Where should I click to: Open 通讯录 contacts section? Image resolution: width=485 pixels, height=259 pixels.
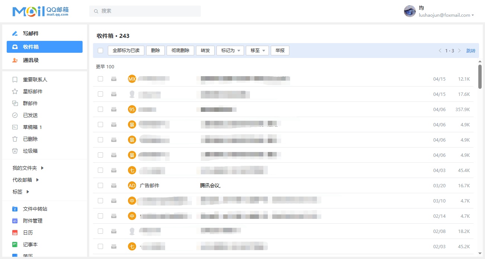point(30,60)
